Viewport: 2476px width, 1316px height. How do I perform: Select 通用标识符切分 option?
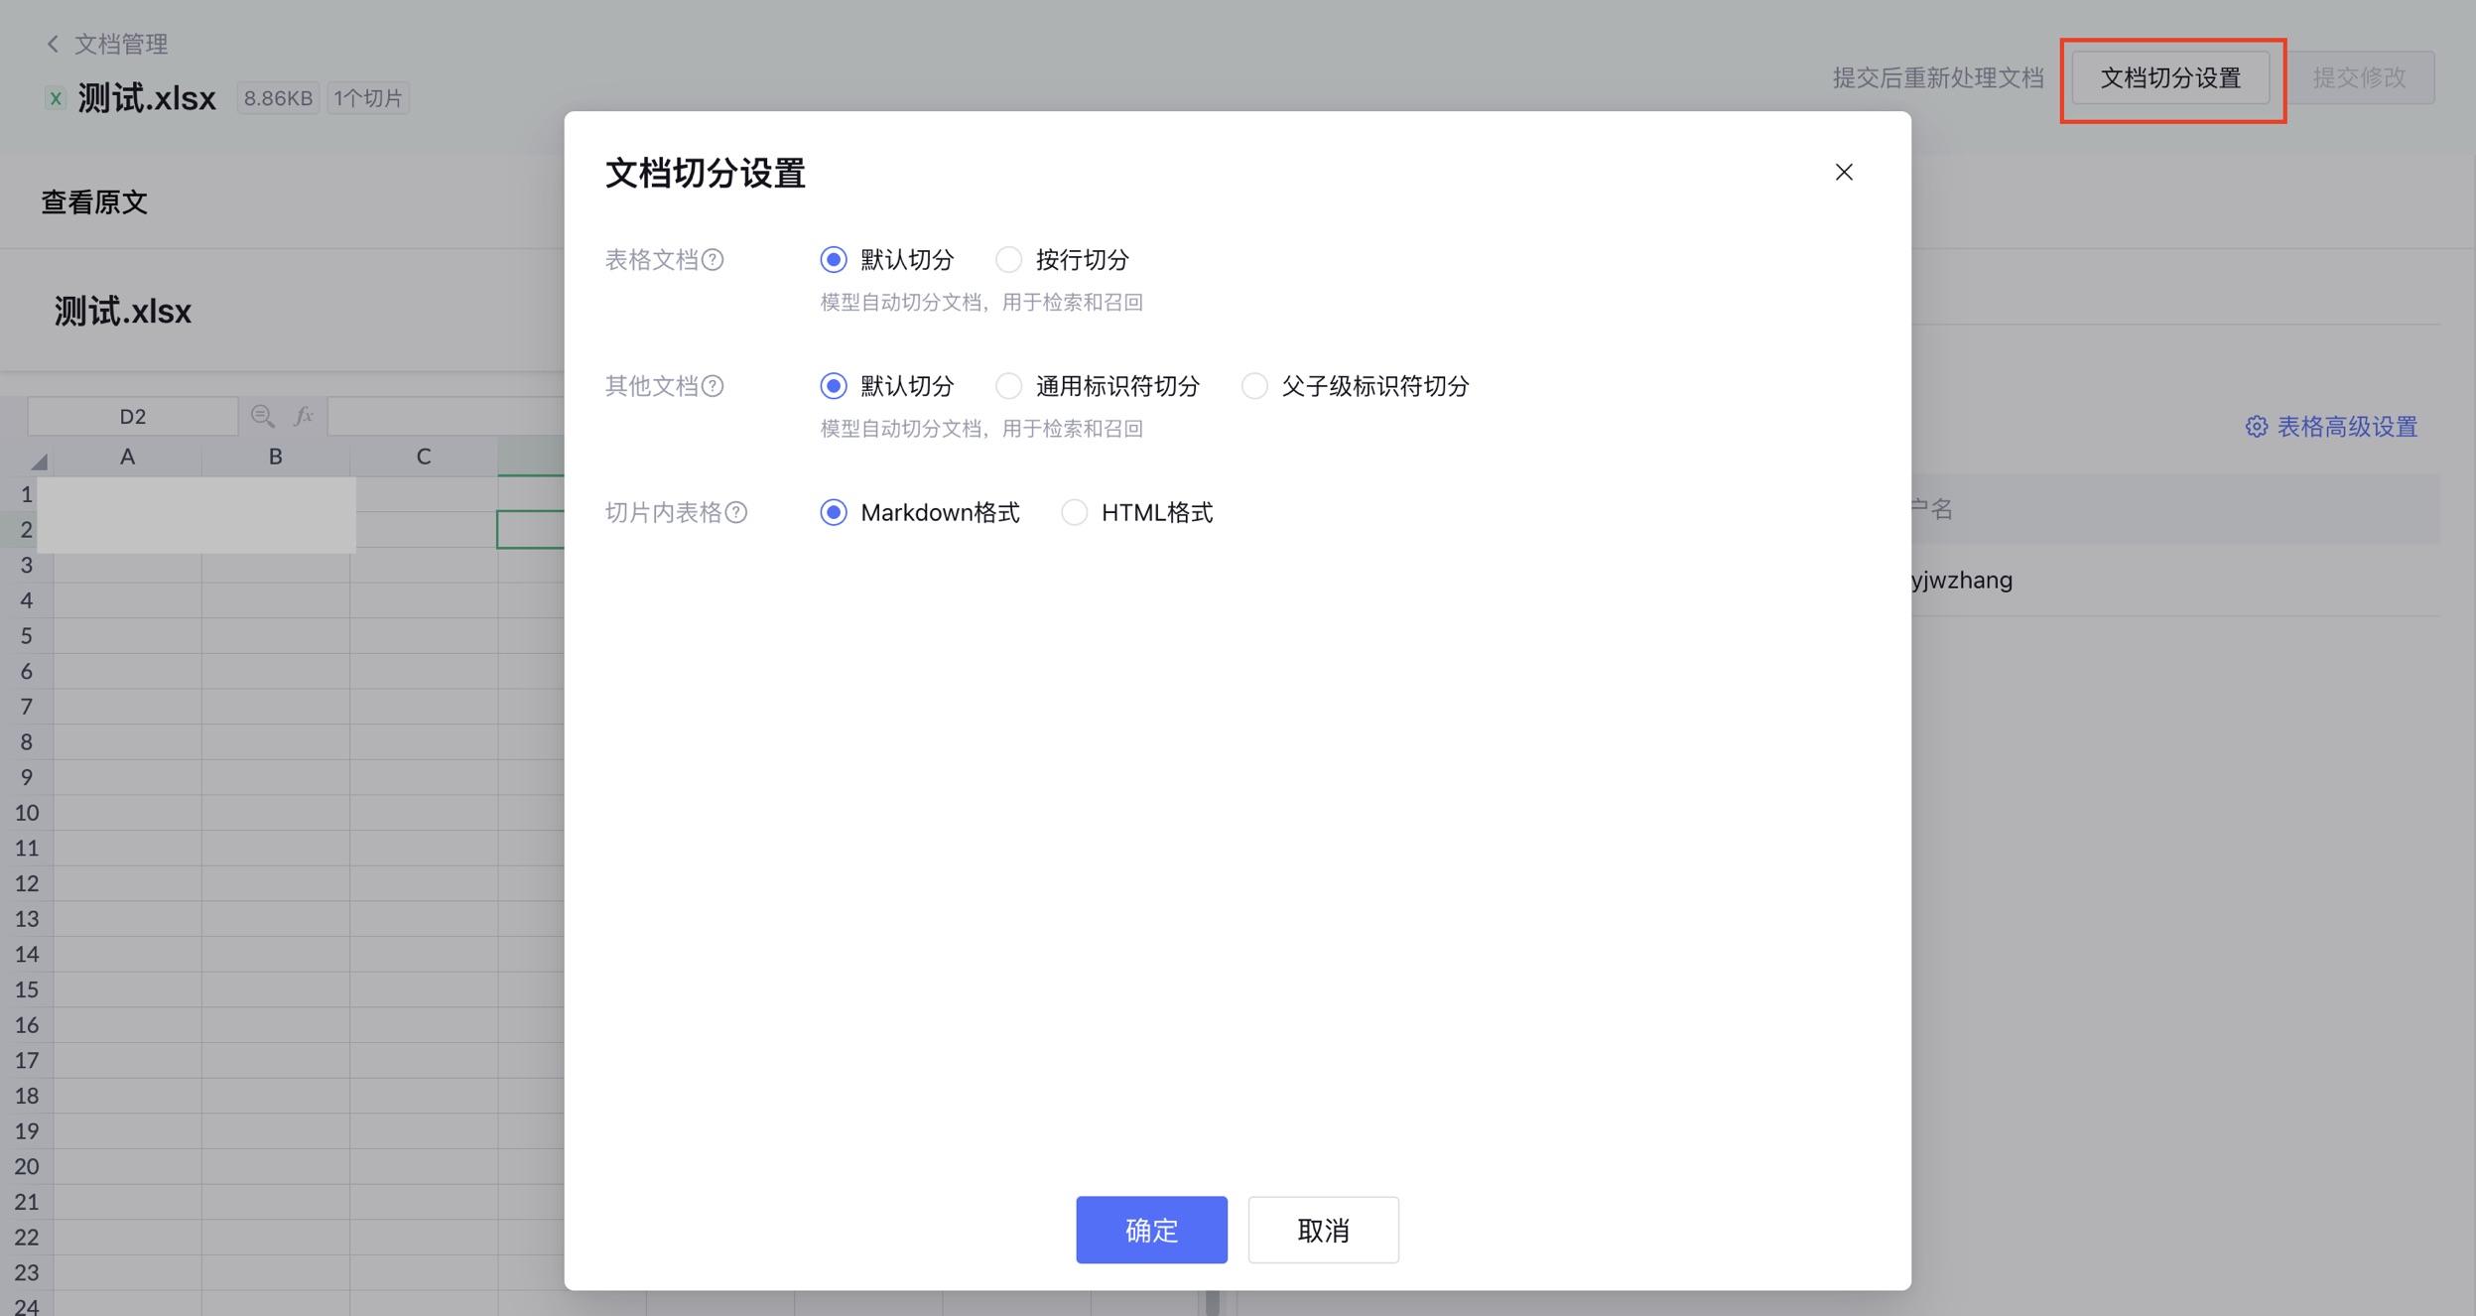1008,386
